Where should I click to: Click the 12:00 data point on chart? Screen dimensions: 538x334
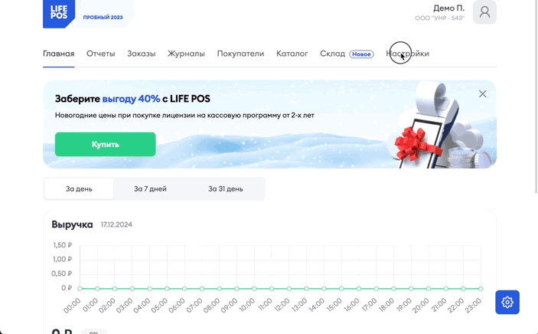(x=289, y=289)
